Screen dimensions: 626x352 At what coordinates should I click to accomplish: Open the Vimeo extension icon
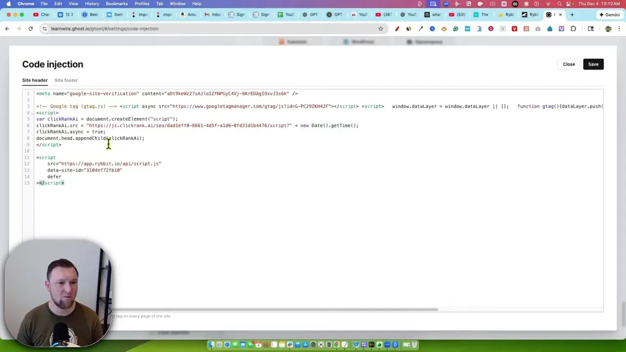click(x=514, y=29)
